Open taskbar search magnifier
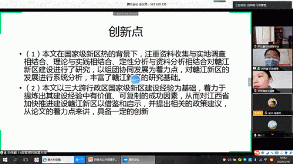This screenshot has width=293, height=164. (16, 159)
